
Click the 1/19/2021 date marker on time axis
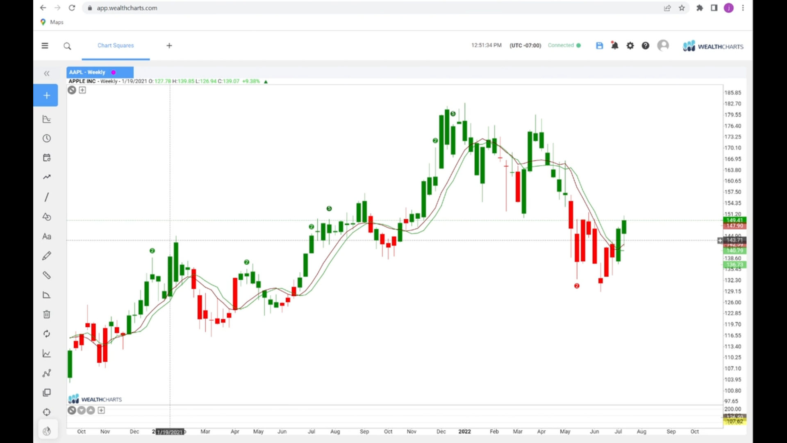pos(170,432)
